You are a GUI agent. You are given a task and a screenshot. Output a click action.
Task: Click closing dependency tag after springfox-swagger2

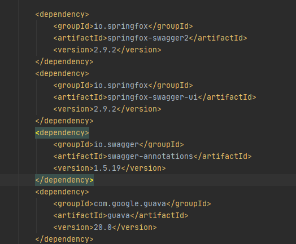[64, 62]
